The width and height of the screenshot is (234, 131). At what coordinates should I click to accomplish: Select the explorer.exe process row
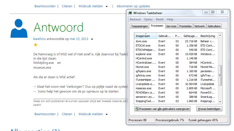[176, 54]
